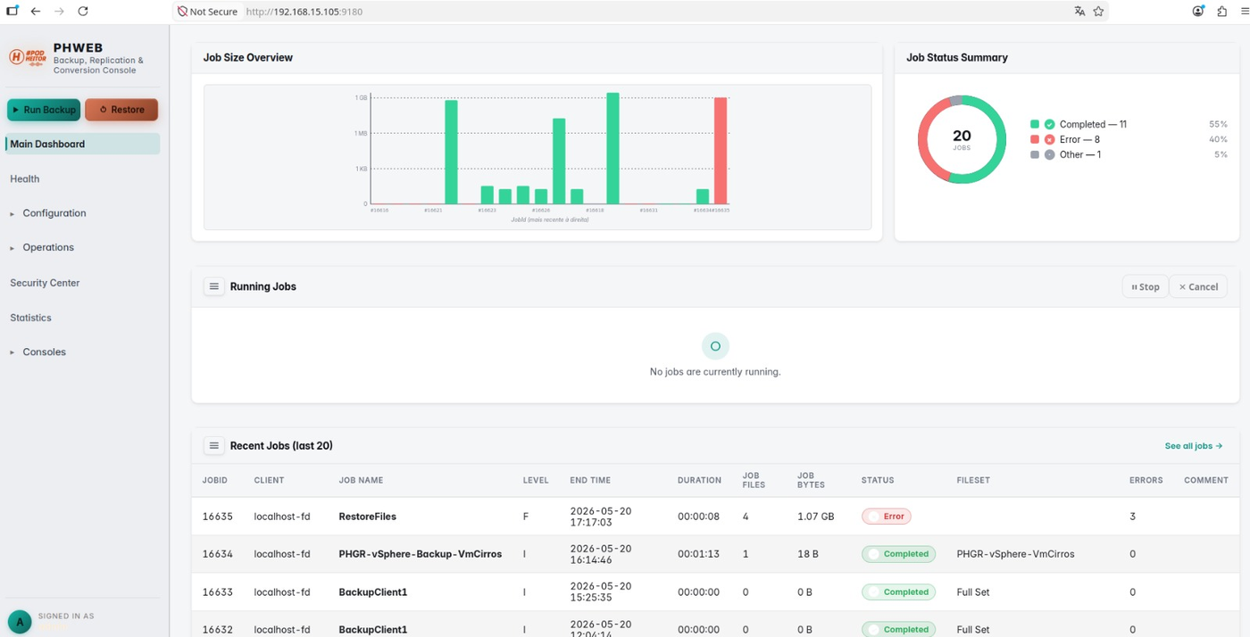Click job ID 16634 in the table
The image size is (1250, 637).
[217, 554]
